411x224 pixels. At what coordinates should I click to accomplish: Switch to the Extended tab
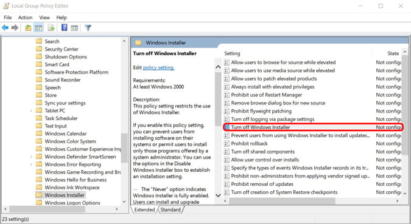point(144,209)
